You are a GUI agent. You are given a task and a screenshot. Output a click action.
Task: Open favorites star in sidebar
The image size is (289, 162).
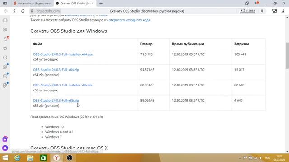click(5, 48)
